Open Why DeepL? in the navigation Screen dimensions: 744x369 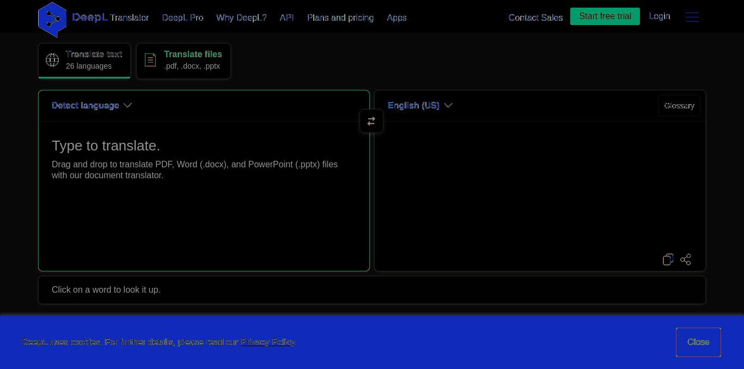(x=241, y=17)
